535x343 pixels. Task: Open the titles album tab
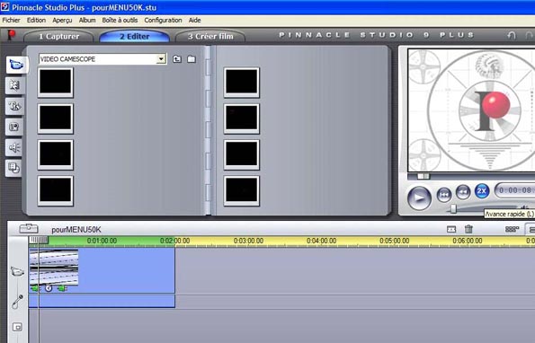pyautogui.click(x=14, y=106)
